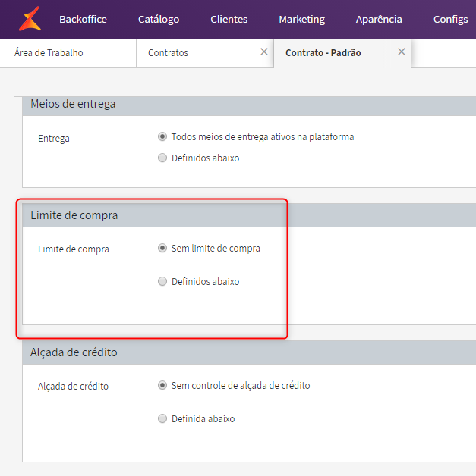Image resolution: width=476 pixels, height=476 pixels.
Task: Click the Alçada de crédito field label
Action: (x=73, y=387)
